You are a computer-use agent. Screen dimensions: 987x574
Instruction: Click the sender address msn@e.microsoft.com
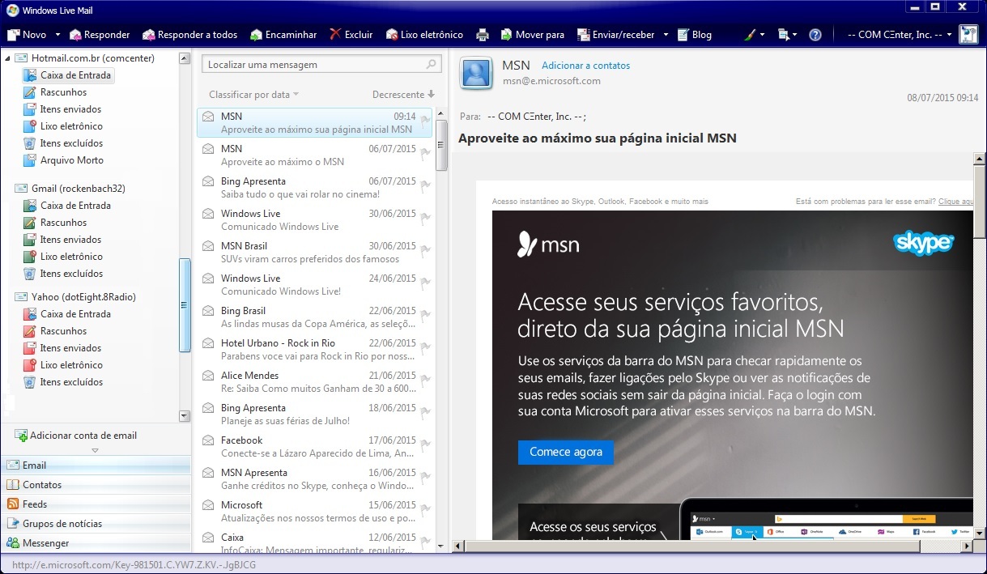[551, 81]
